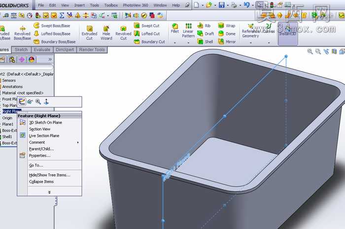
Task: Click the Lofted Boss/Base tool
Action: (52, 33)
